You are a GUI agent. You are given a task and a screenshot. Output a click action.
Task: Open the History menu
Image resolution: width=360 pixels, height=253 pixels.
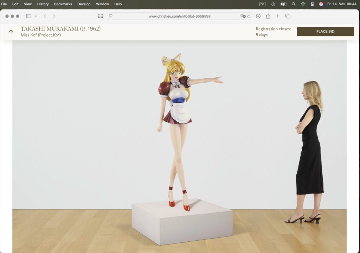pos(43,4)
